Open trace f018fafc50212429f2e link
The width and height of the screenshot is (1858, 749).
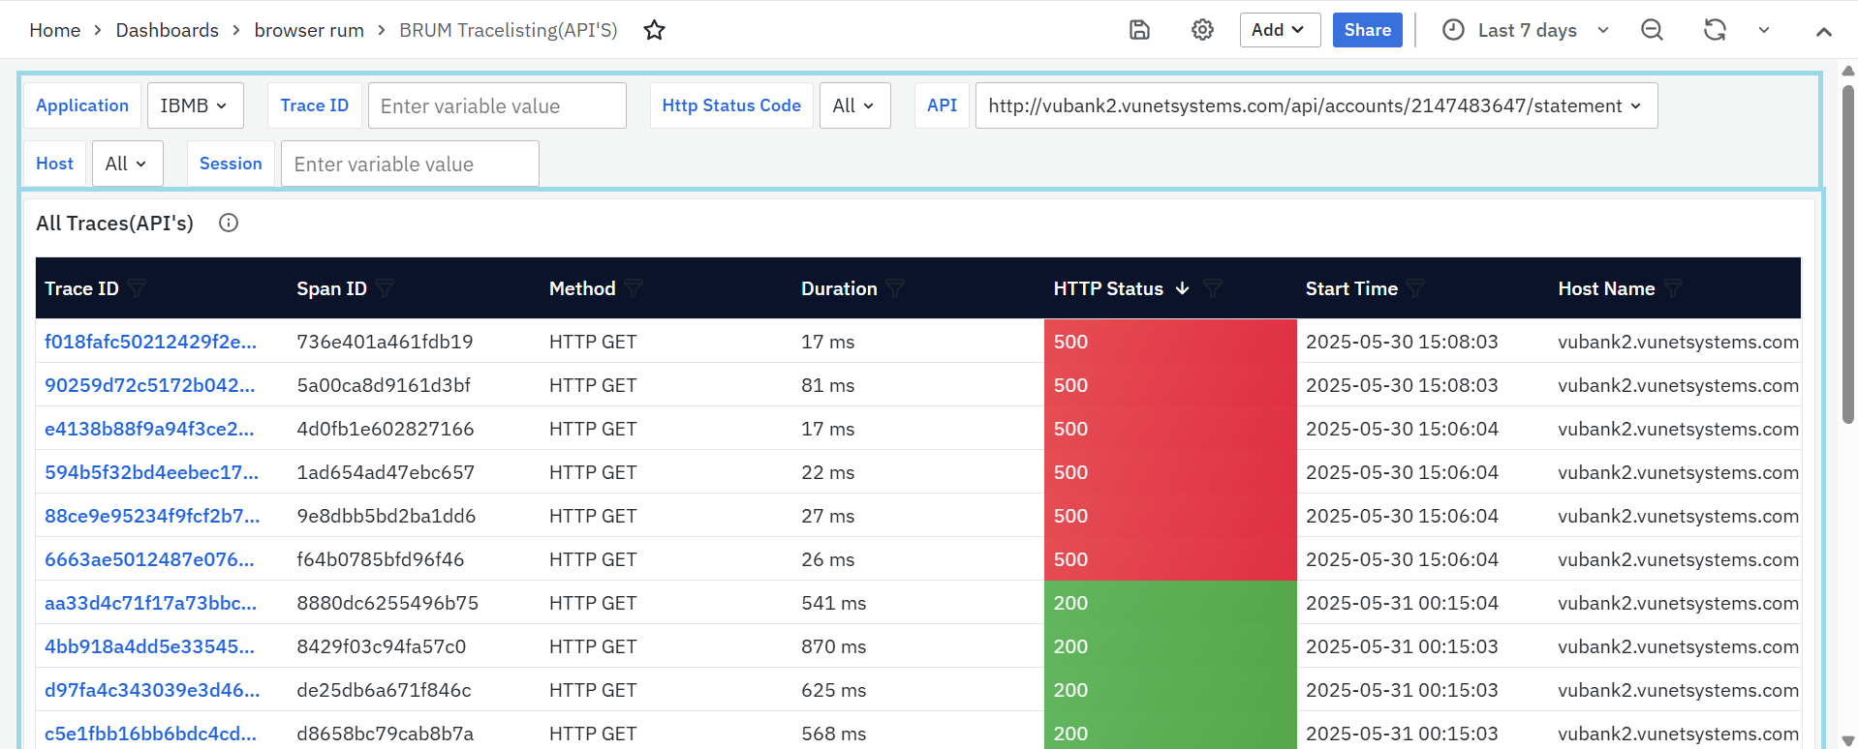pyautogui.click(x=150, y=342)
